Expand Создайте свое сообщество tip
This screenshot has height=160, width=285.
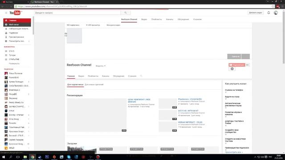[232, 131]
